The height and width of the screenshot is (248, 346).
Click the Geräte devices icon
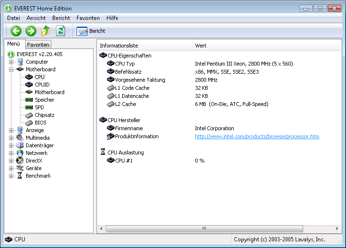[x=20, y=168]
